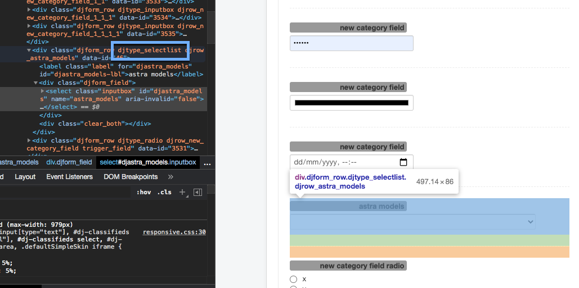Select div class clear_both node
This screenshot has width=579, height=288.
95,124
